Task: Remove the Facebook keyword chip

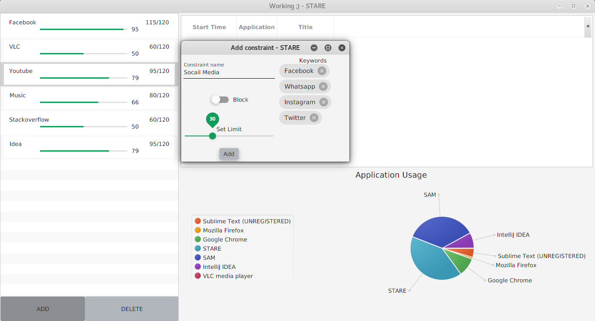Action: tap(321, 71)
